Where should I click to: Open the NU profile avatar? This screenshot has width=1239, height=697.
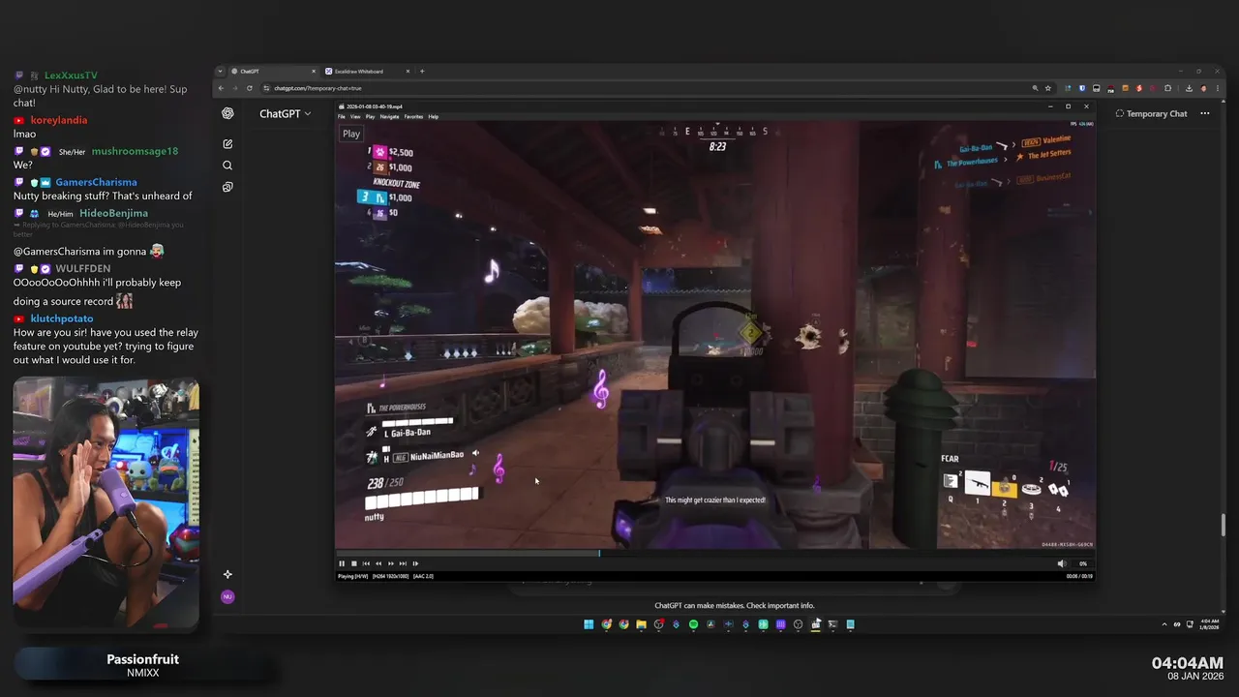coord(227,596)
